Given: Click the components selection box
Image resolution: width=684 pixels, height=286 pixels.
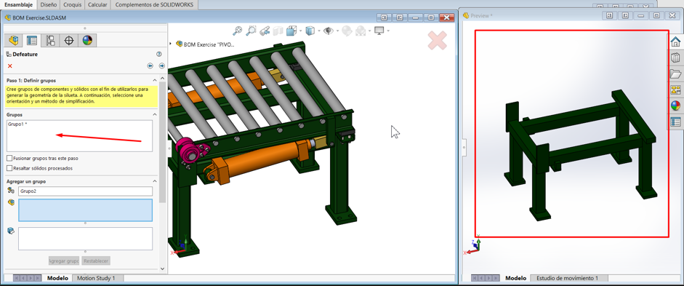Looking at the screenshot, I should tap(85, 210).
